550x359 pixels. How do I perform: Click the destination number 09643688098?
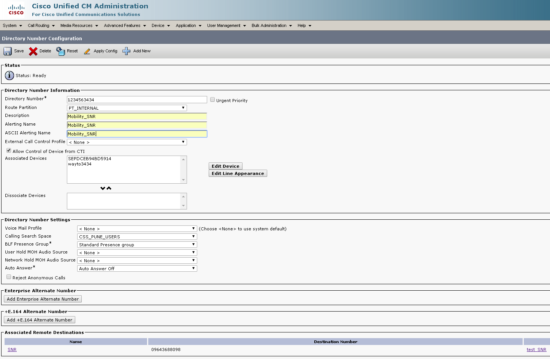[x=166, y=350]
